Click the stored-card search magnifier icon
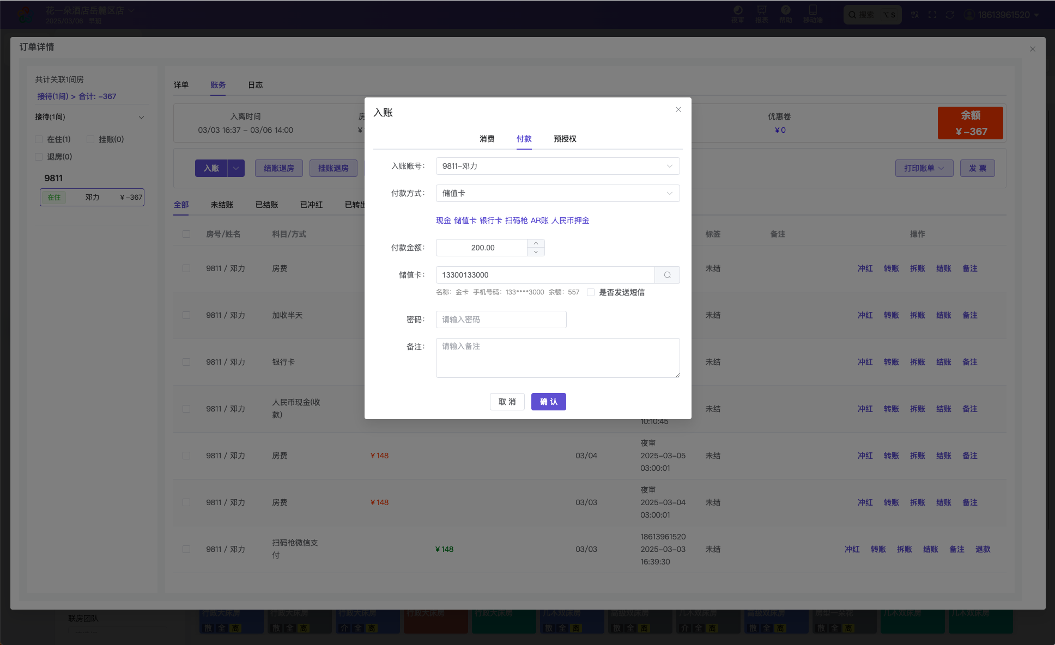This screenshot has height=645, width=1055. pos(668,275)
